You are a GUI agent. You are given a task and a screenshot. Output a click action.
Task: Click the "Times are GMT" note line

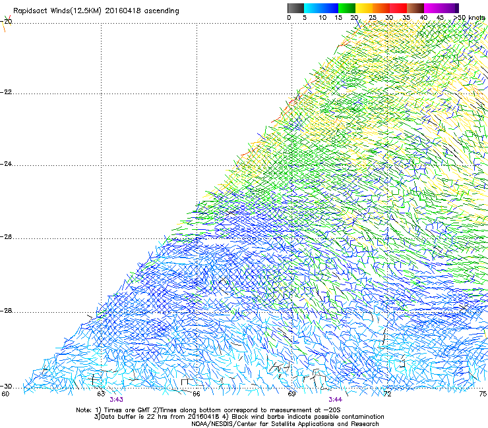point(208,410)
